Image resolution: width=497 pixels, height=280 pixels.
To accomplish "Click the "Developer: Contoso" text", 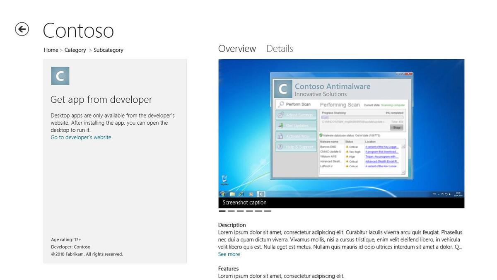I will (x=71, y=247).
